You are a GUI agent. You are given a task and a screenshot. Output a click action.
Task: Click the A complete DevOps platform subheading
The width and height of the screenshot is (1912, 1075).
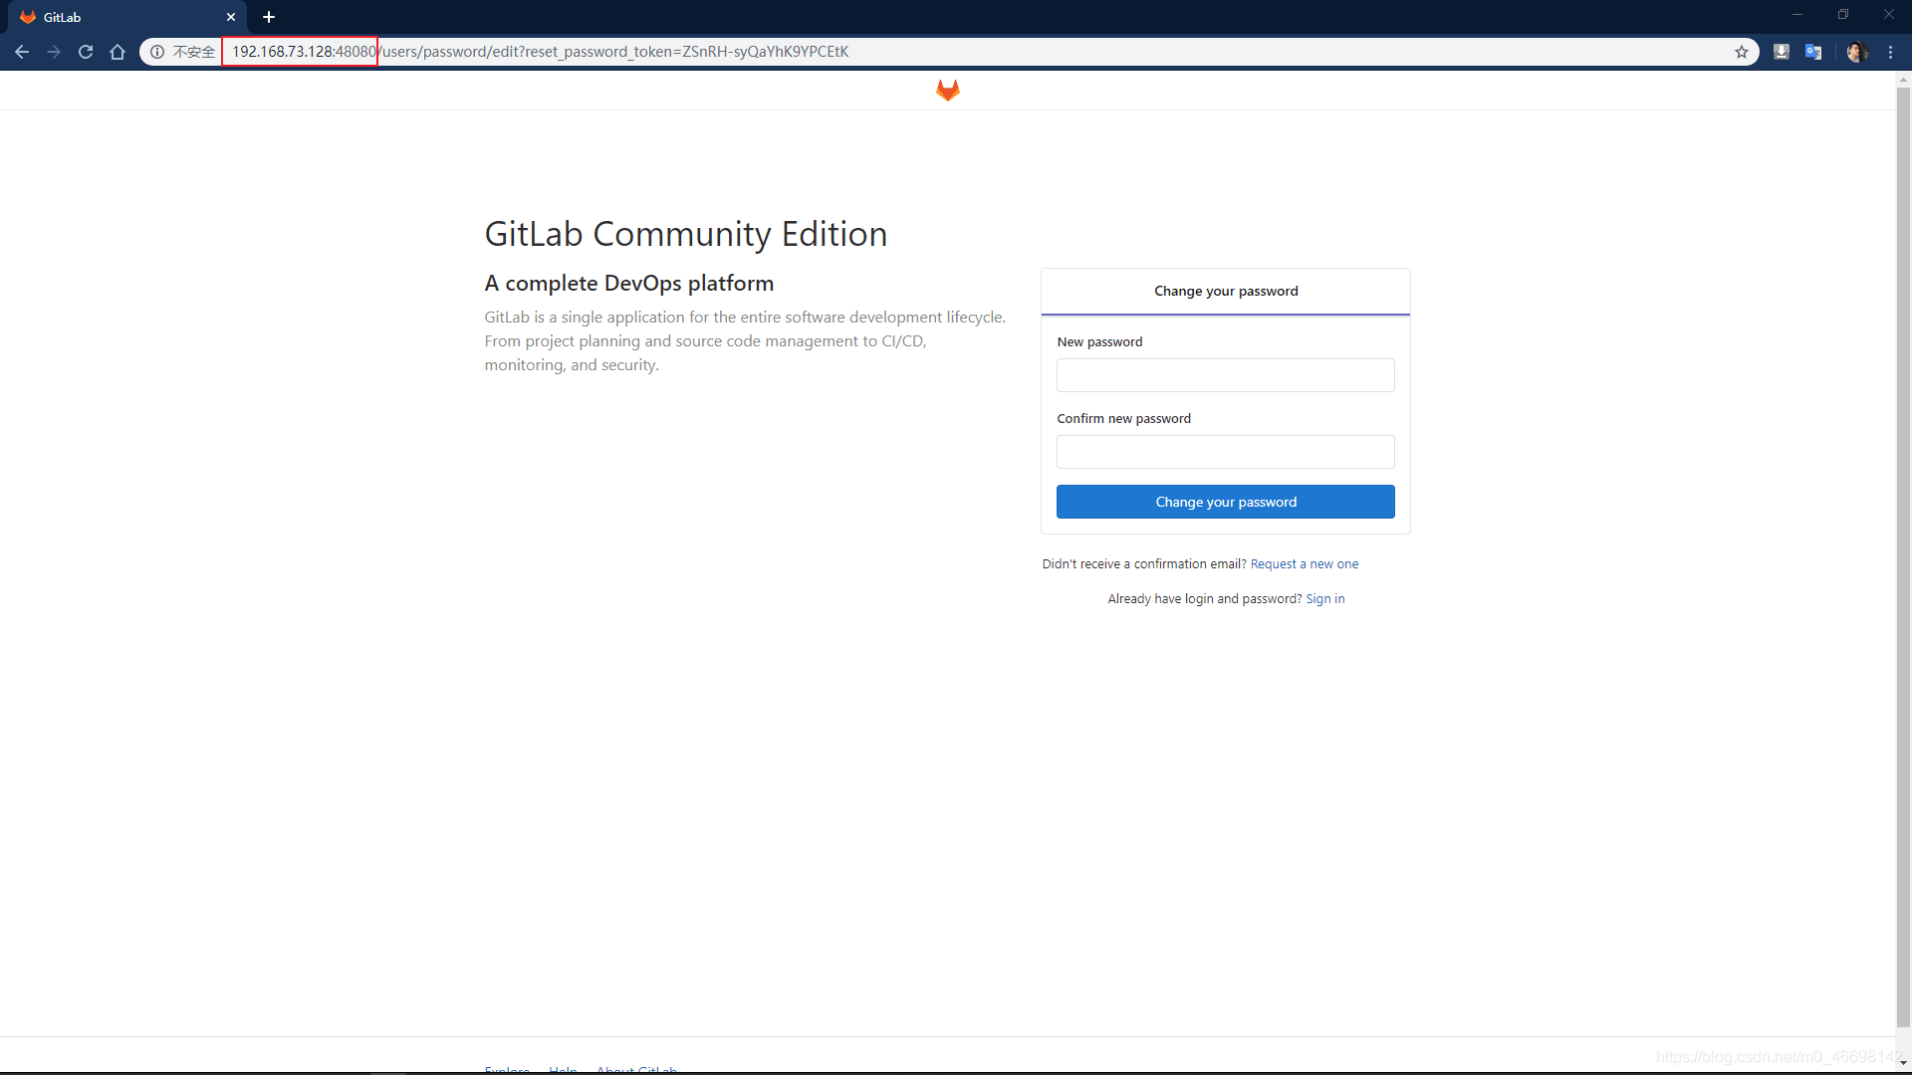[x=629, y=283]
